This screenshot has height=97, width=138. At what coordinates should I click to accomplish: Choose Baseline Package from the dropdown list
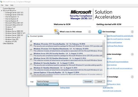(47, 84)
